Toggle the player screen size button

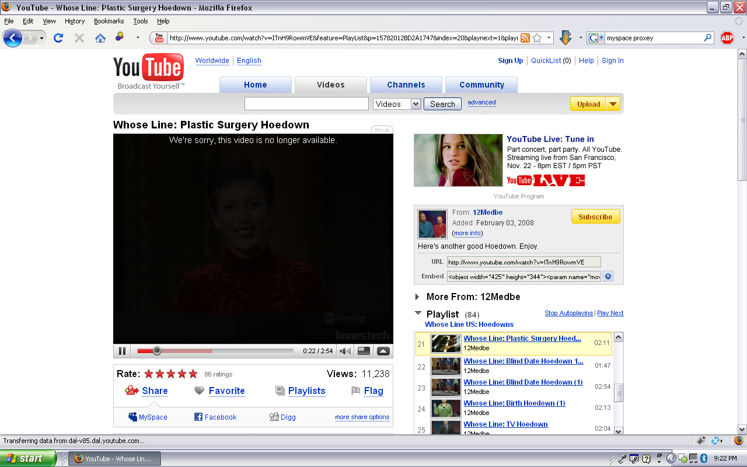(x=364, y=351)
